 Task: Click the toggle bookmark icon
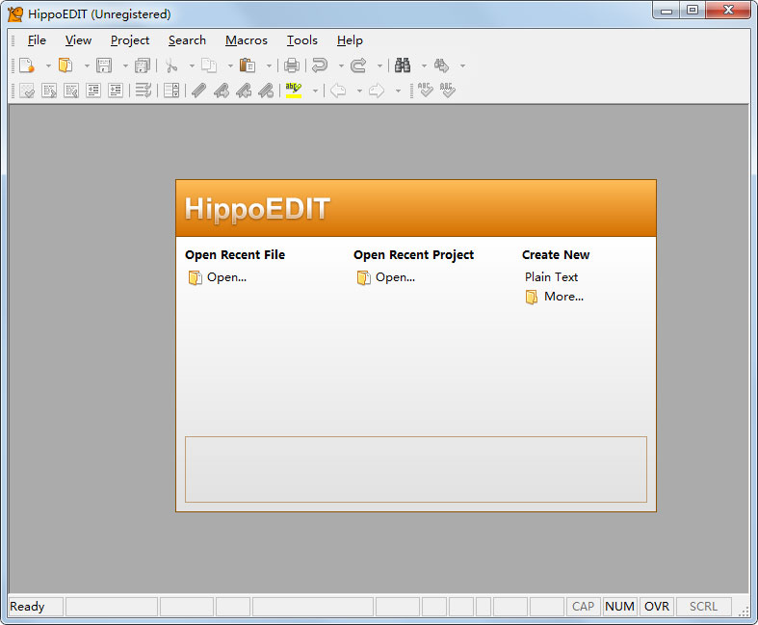click(198, 91)
